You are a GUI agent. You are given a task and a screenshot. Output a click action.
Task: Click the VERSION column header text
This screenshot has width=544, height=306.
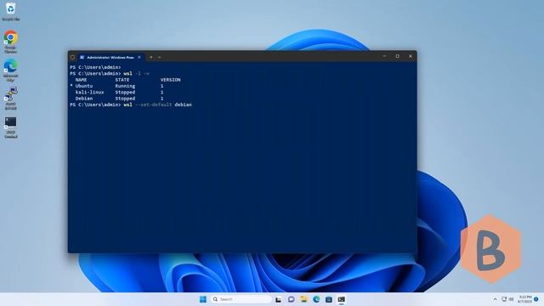tap(170, 80)
